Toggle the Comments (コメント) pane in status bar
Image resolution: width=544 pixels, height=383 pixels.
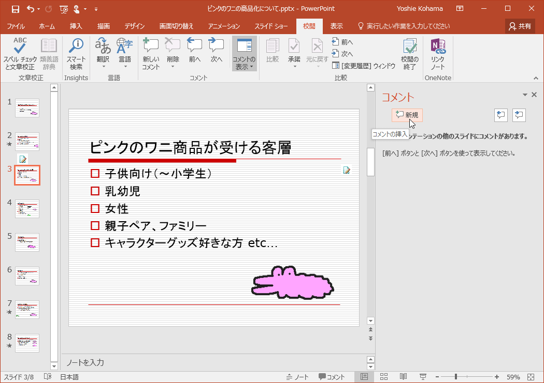tap(332, 377)
